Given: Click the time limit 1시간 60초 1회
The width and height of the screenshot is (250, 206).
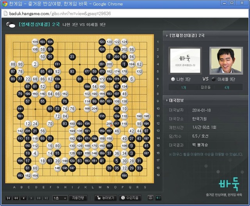Looking at the screenshot, I should point(204,127).
